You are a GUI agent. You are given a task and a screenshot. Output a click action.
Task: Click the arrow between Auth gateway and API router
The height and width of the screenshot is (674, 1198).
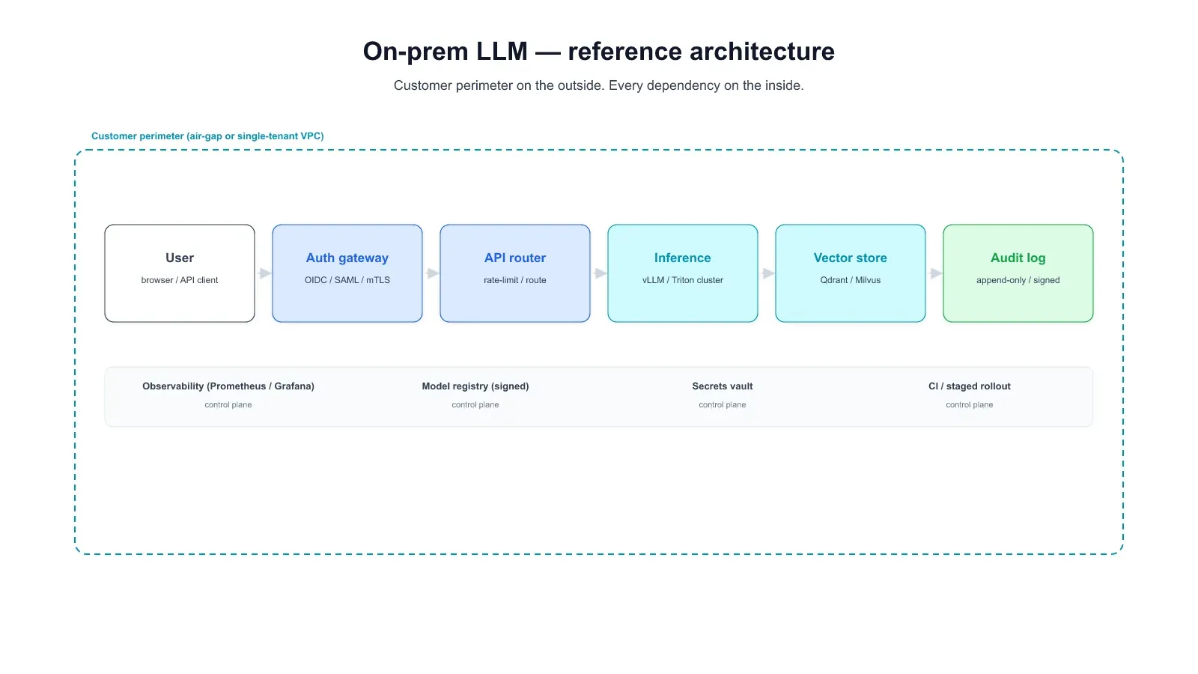click(x=432, y=273)
